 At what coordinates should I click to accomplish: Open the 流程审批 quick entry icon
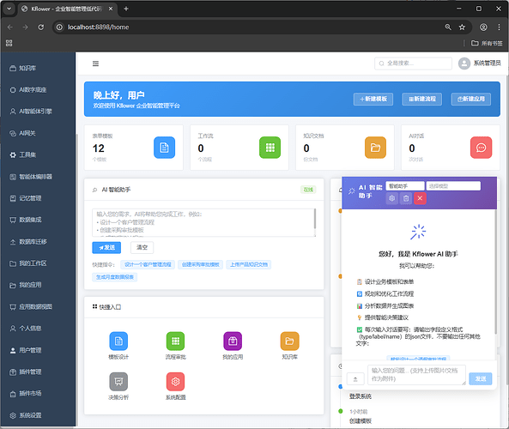point(176,341)
